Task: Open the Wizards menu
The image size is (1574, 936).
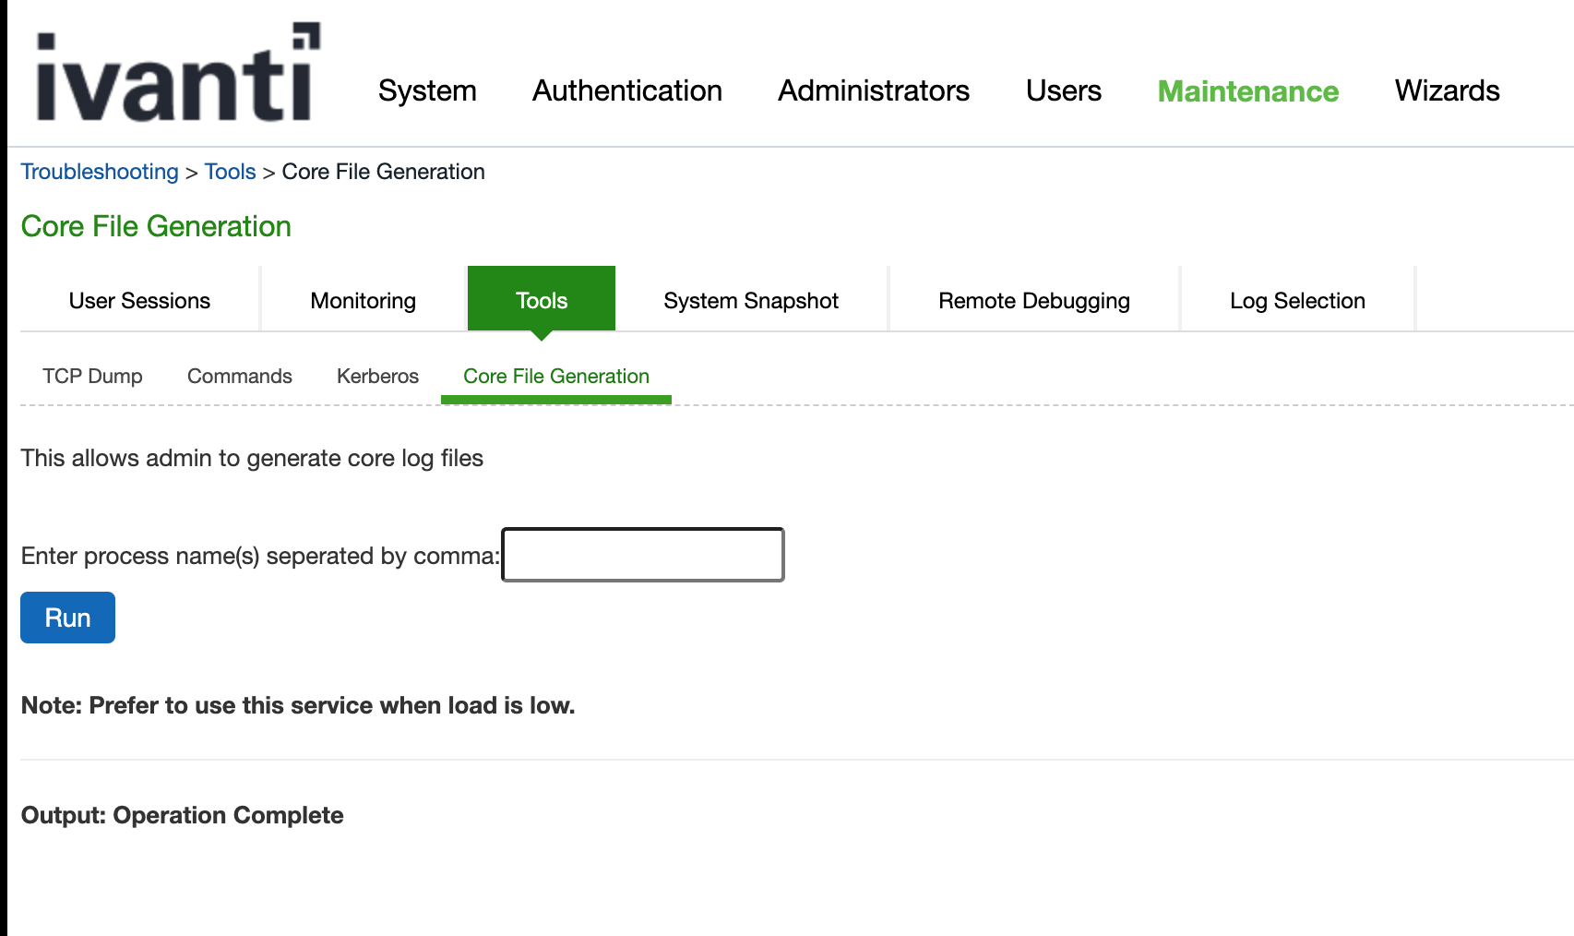Action: click(x=1447, y=90)
